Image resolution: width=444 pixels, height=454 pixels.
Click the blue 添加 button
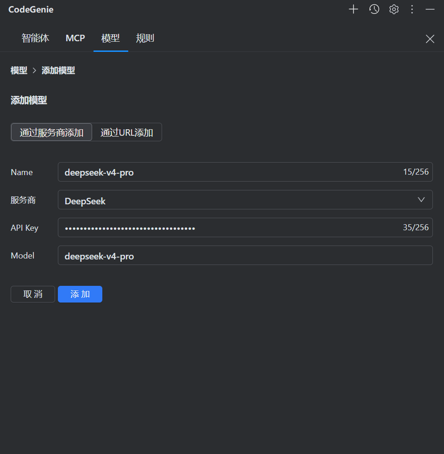click(80, 294)
